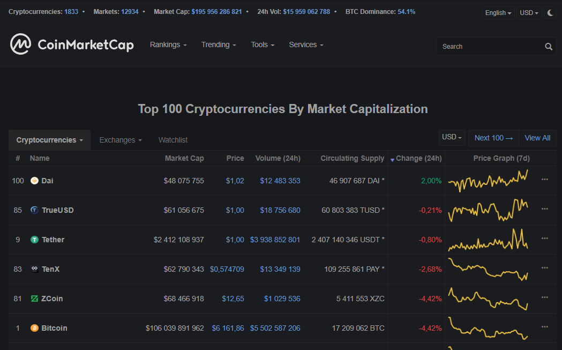This screenshot has height=350, width=562.
Task: Toggle dark mode moon icon
Action: coord(550,13)
